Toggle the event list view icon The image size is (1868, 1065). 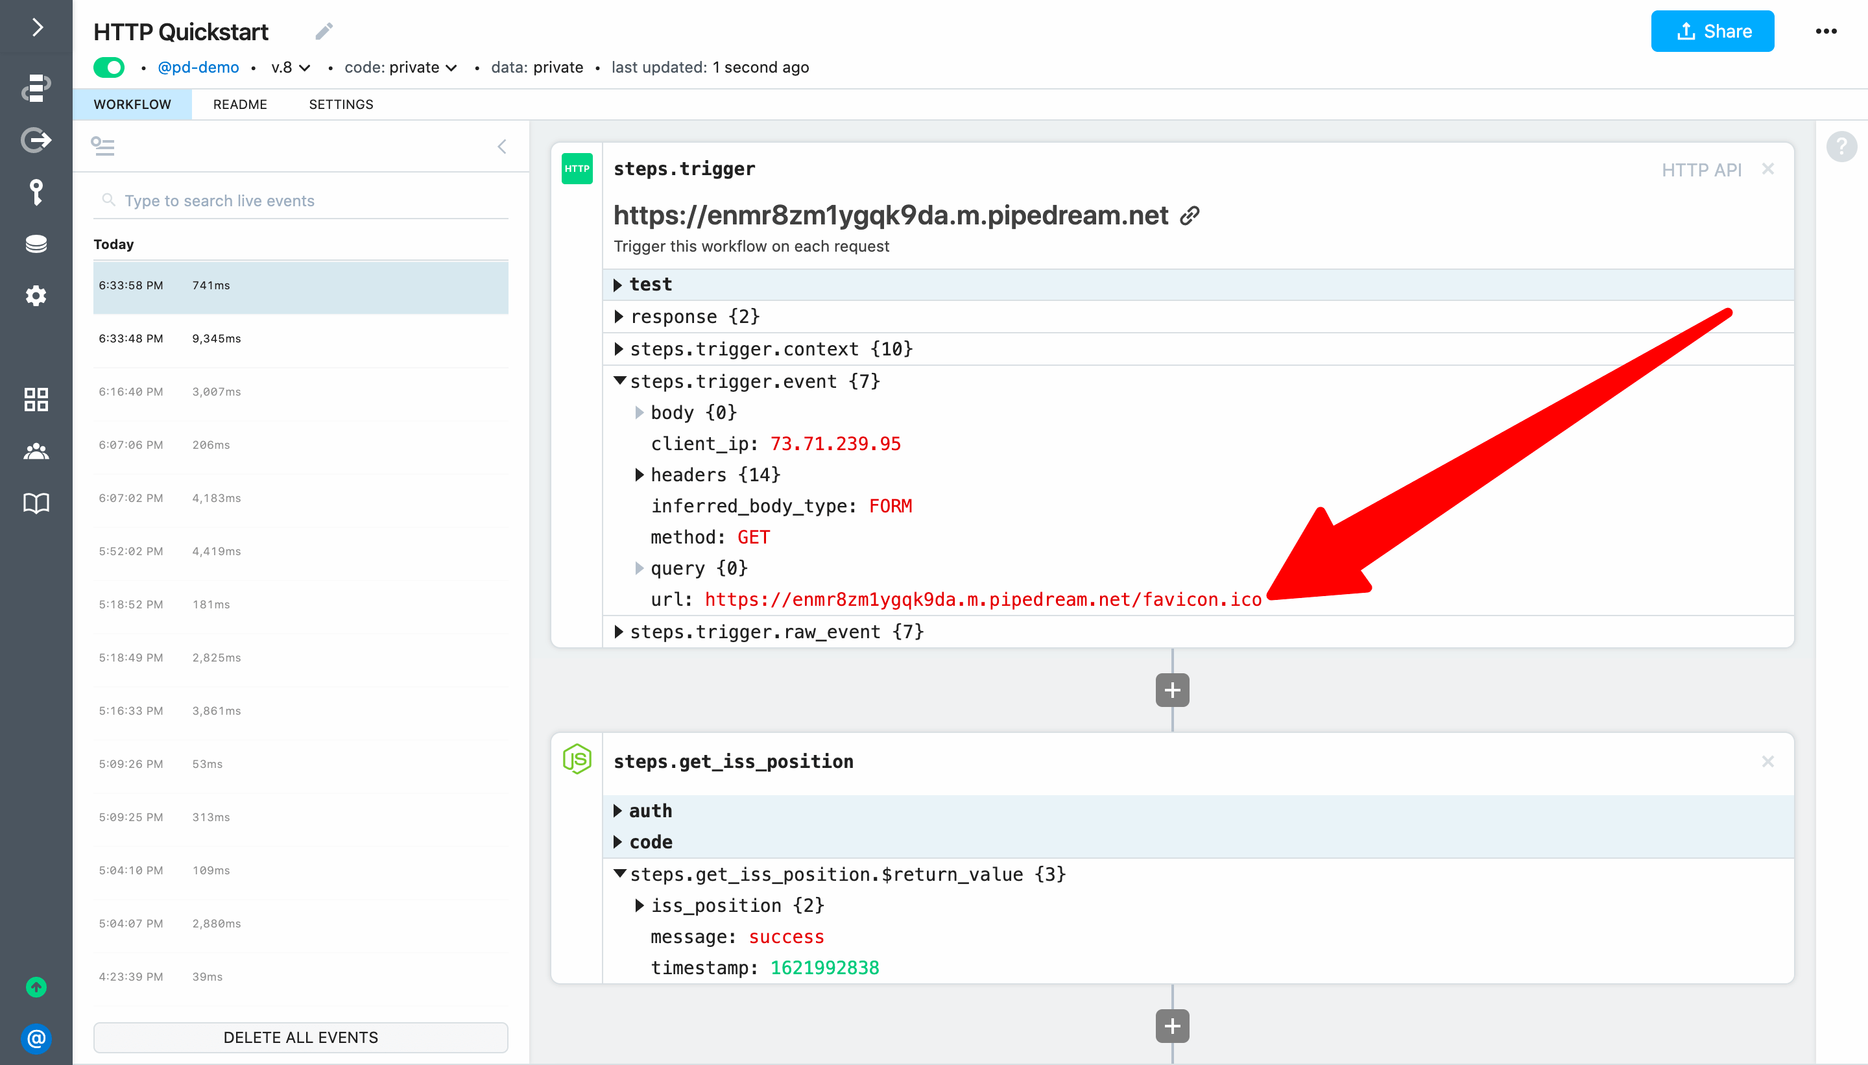(x=103, y=147)
